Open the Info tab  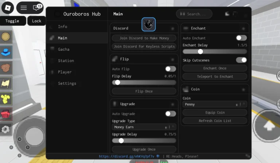pos(77,27)
